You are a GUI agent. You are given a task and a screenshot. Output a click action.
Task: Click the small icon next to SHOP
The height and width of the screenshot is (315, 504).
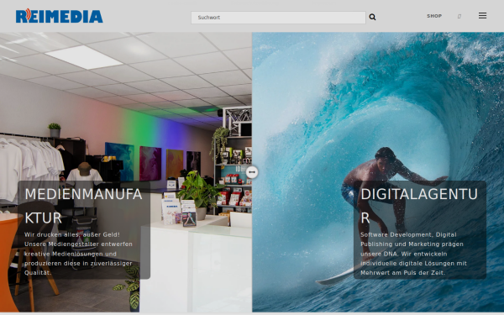pyautogui.click(x=459, y=17)
